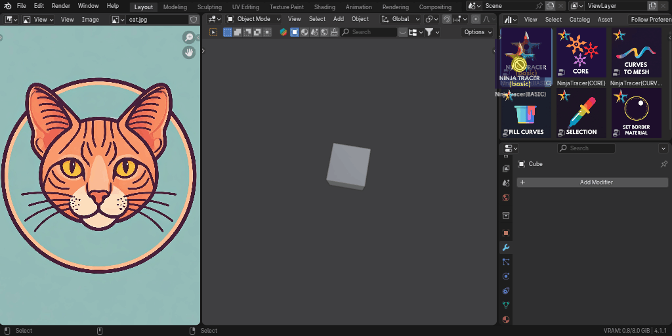Click the pan hand gizmo in image editor
672x336 pixels.
click(x=189, y=52)
